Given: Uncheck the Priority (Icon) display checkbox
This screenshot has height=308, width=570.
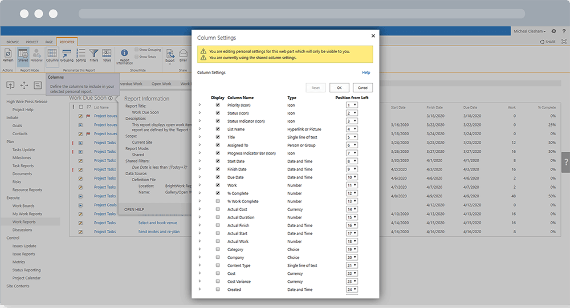Looking at the screenshot, I should 218,105.
